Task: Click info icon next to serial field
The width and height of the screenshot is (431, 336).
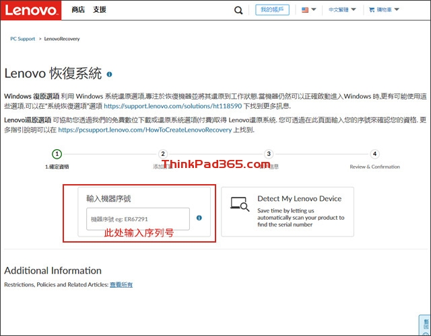Action: (x=199, y=218)
